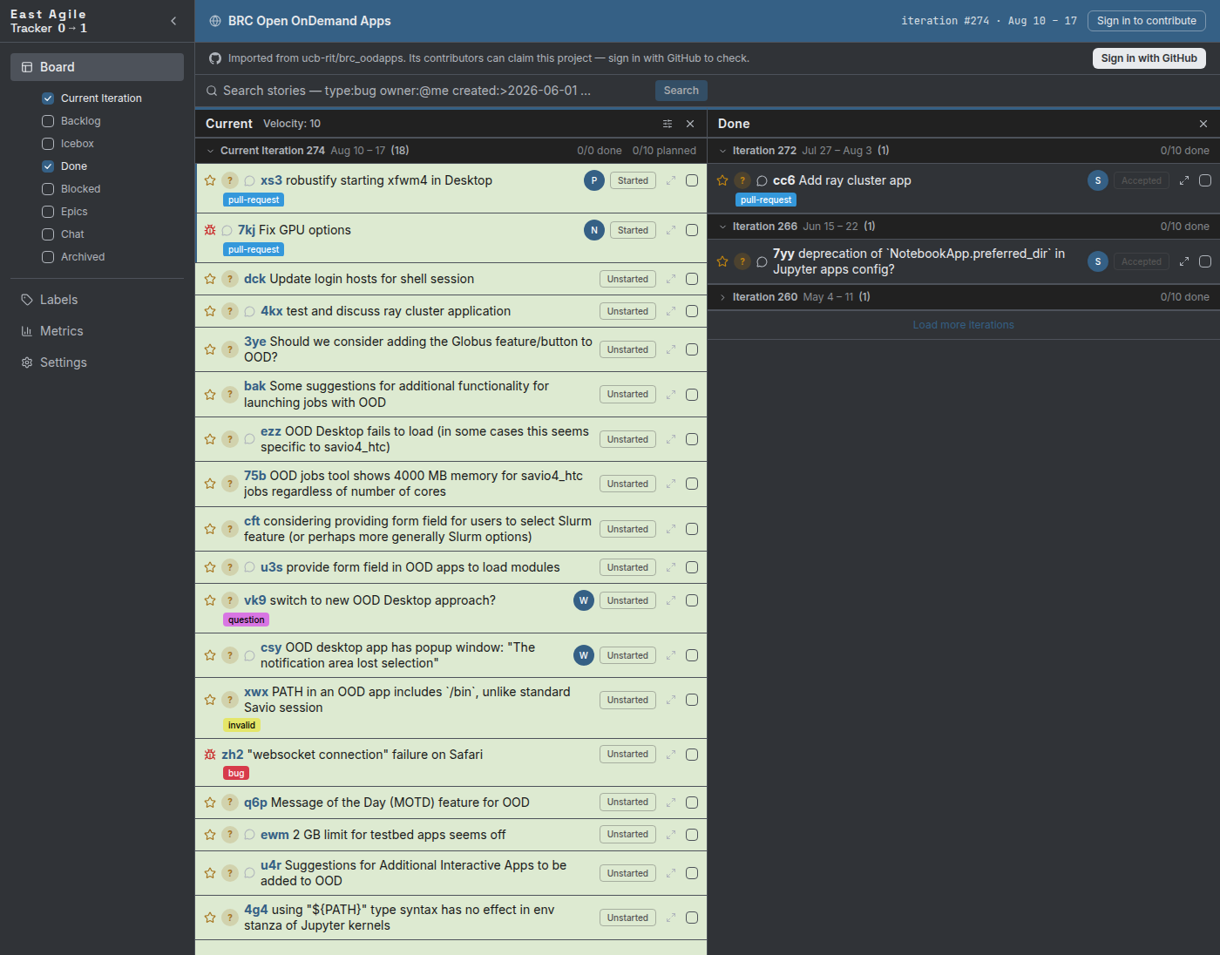This screenshot has width=1220, height=955.
Task: Expand story 4g4 with the expand arrows icon
Action: [671, 918]
